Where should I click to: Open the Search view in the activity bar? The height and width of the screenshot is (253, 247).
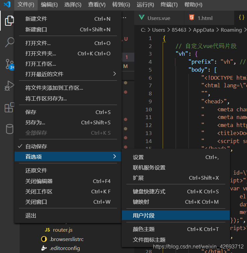coord(10,42)
